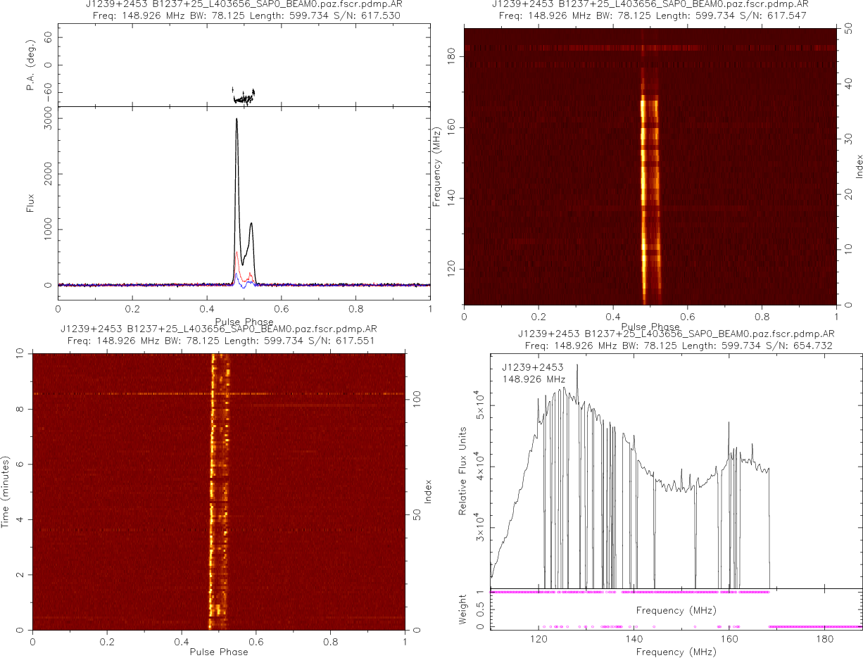Click the 'Pulse Phase' label under the time plot
This screenshot has height=658, width=863.
219,652
